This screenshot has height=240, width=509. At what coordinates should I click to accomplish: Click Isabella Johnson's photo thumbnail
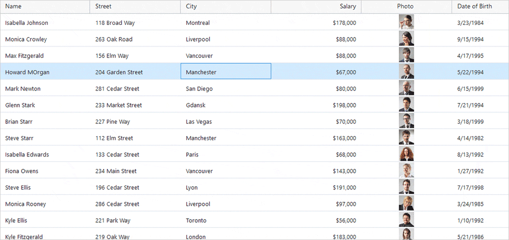point(406,22)
